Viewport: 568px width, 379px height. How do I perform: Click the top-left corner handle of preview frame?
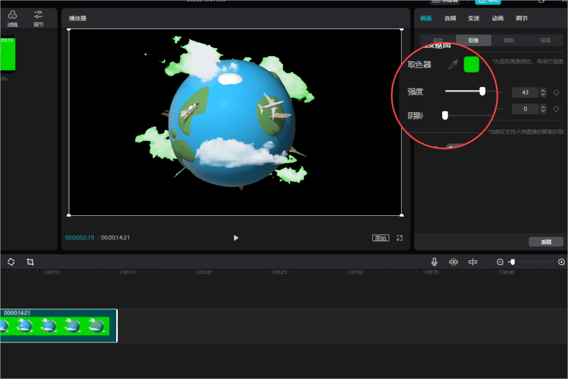pos(69,29)
